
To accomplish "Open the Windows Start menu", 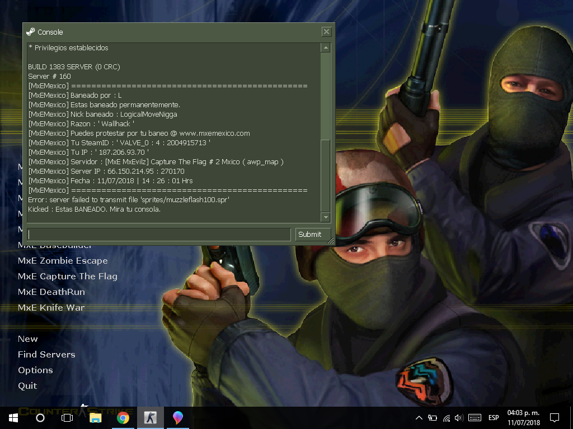I will (13, 418).
